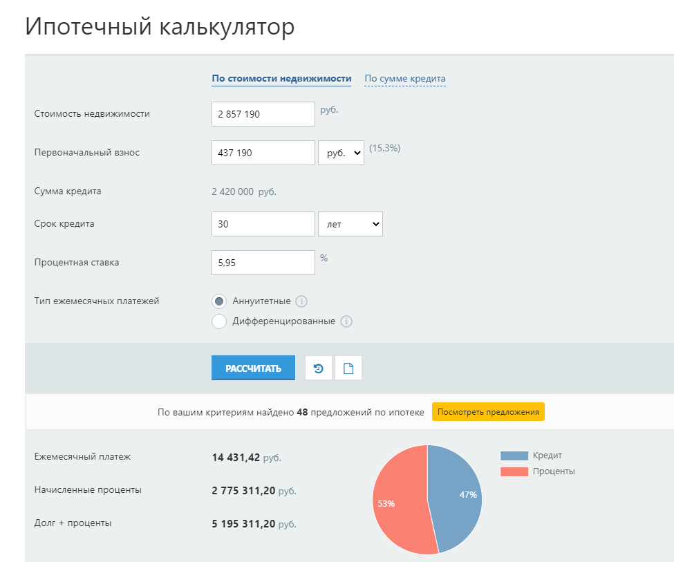This screenshot has width=674, height=562.
Task: Click the Проценты red legend swatch
Action: pyautogui.click(x=514, y=471)
